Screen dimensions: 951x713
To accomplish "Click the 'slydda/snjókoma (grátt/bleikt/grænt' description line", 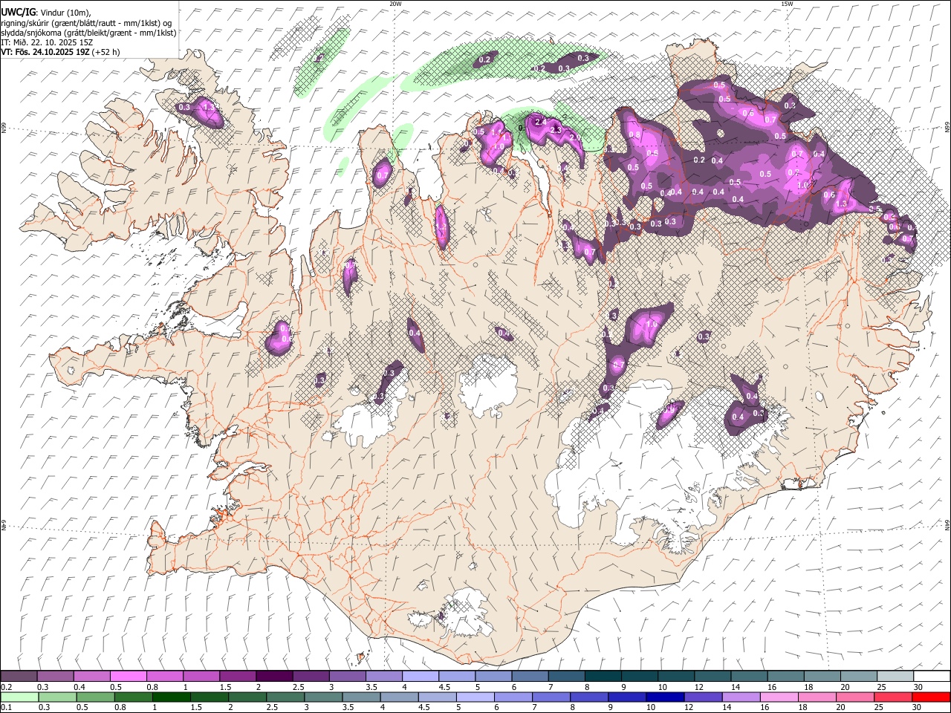I will tap(88, 32).
